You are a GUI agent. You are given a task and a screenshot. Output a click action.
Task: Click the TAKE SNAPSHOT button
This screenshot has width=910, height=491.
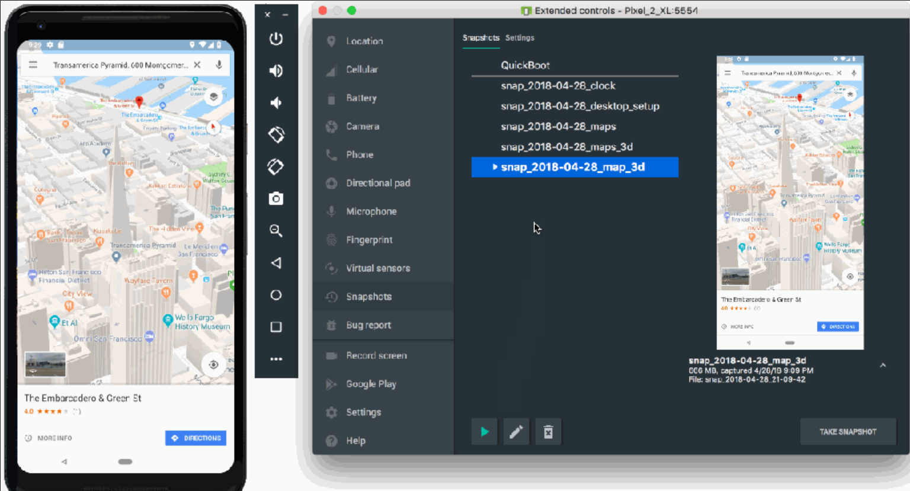848,432
